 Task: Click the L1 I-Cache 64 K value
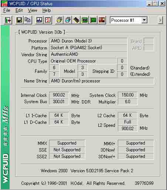pos(59,115)
